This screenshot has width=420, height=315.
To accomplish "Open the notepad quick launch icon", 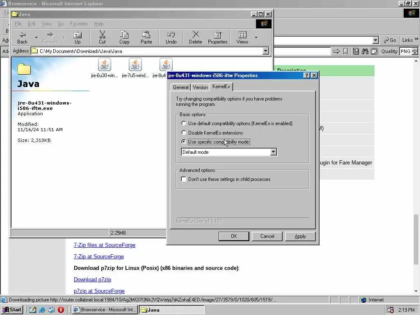I will [33, 310].
